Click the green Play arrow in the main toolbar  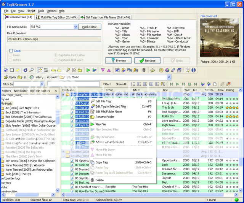point(88,70)
